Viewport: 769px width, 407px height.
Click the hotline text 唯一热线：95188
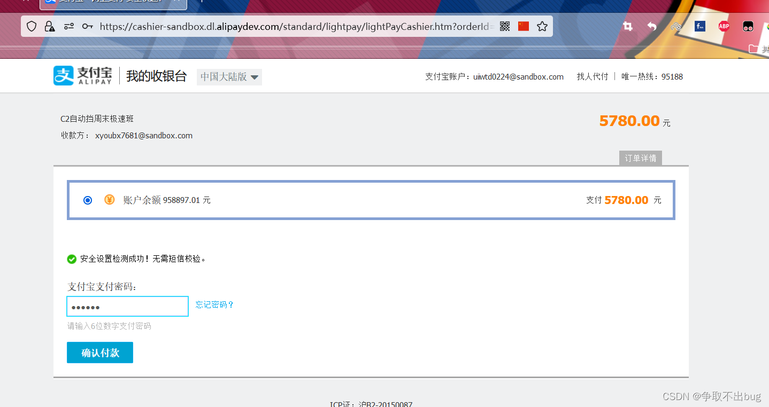coord(652,76)
